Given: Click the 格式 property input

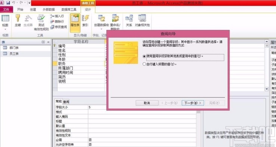Looking at the screenshot, I should [142, 112].
